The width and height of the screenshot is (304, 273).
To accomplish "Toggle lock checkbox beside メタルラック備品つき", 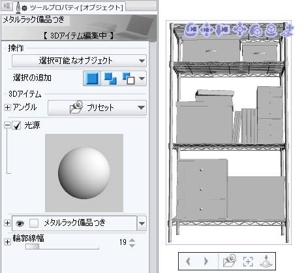I will (34, 223).
